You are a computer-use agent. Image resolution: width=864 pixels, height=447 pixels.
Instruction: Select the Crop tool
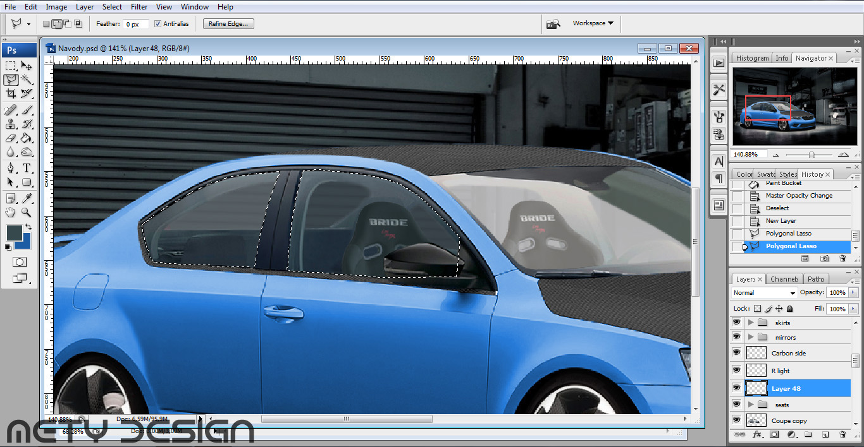(11, 93)
